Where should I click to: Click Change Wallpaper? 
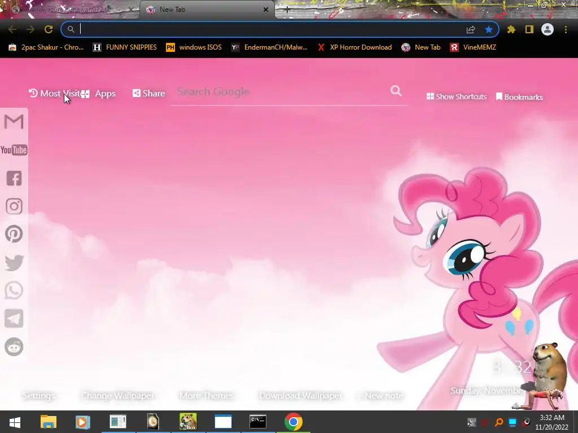(117, 395)
